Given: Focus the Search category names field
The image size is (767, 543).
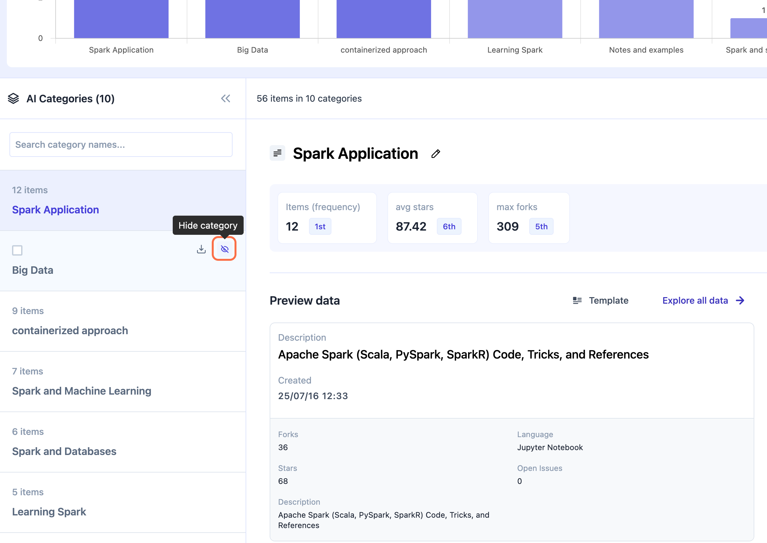Looking at the screenshot, I should point(121,145).
